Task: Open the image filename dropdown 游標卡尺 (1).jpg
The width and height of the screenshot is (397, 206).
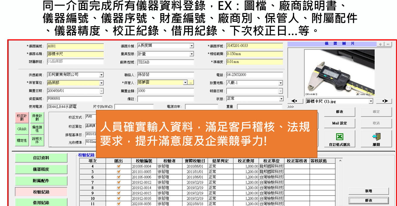Action: [x=371, y=101]
